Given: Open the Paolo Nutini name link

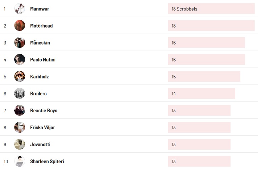Looking at the screenshot, I should point(43,60).
